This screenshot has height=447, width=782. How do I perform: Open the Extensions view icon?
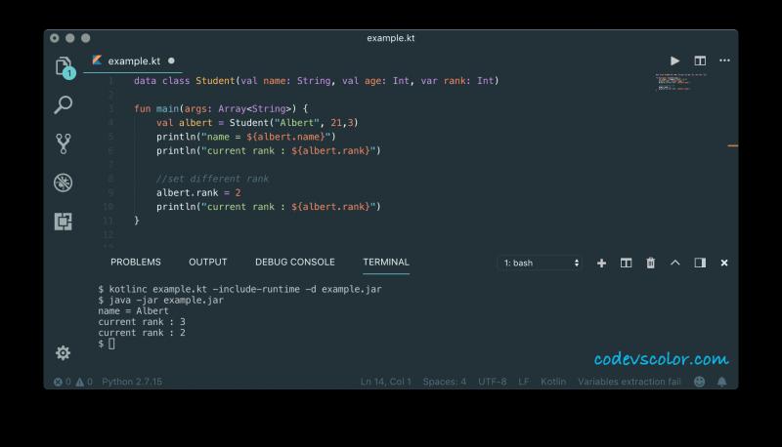pyautogui.click(x=64, y=222)
